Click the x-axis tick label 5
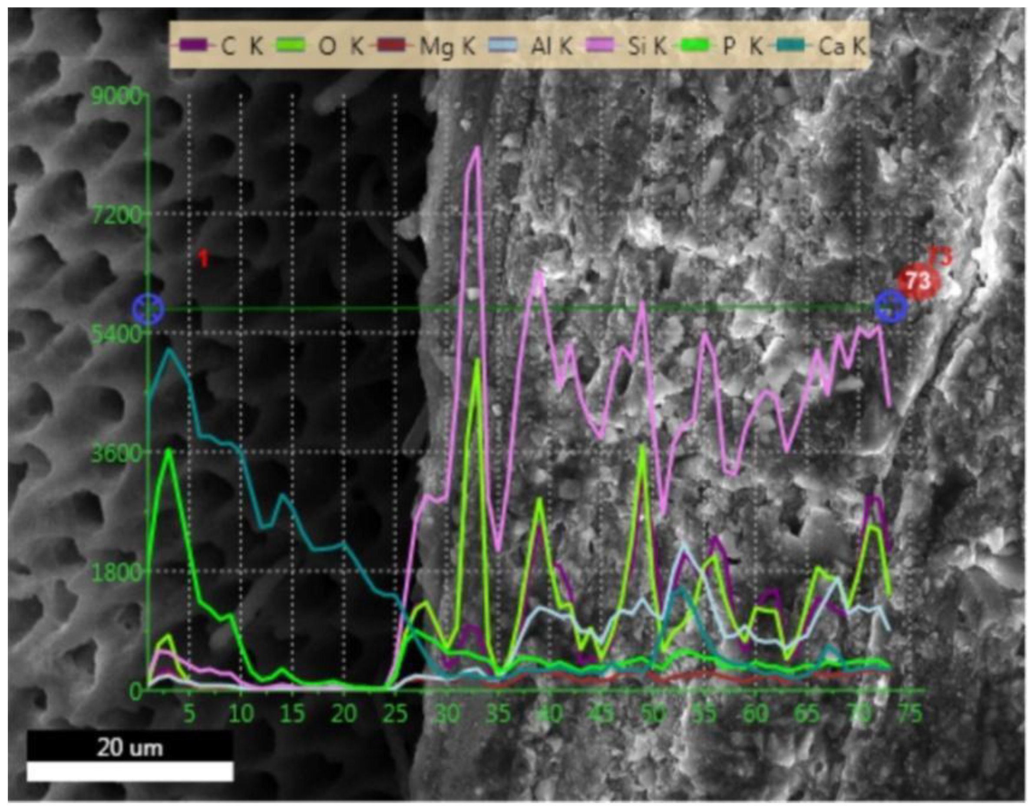 (x=189, y=713)
